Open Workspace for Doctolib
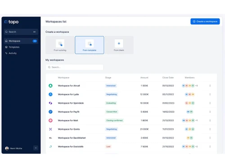Screen dimensions: 225x168 71,146
